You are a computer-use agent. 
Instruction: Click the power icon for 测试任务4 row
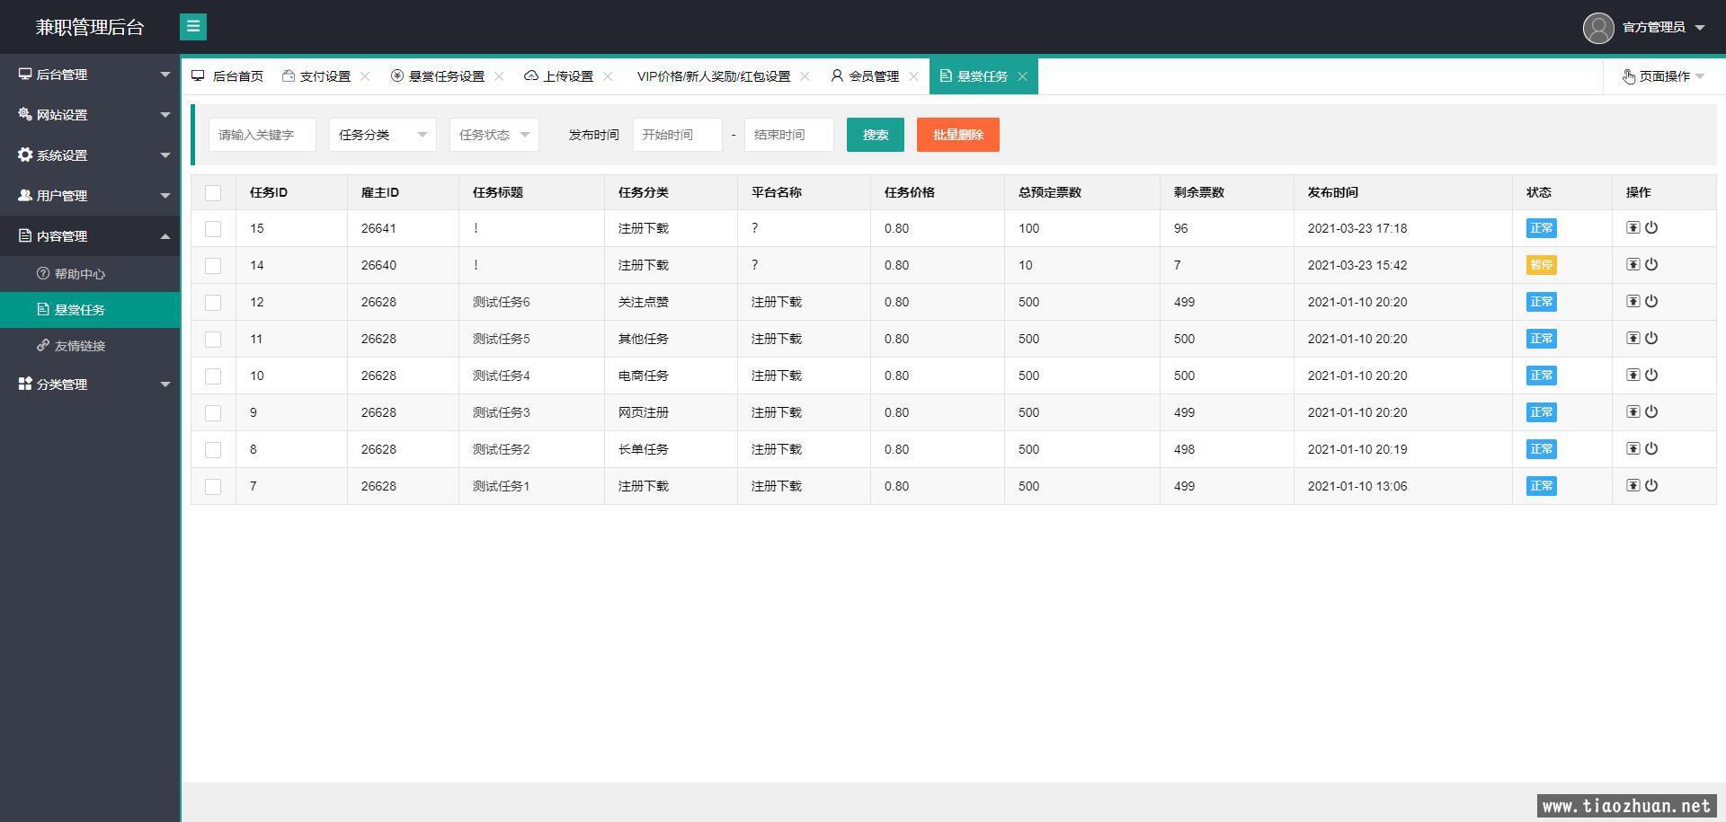1651,376
